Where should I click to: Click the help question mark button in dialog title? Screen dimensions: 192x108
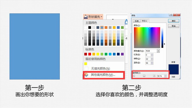[x=171, y=15]
